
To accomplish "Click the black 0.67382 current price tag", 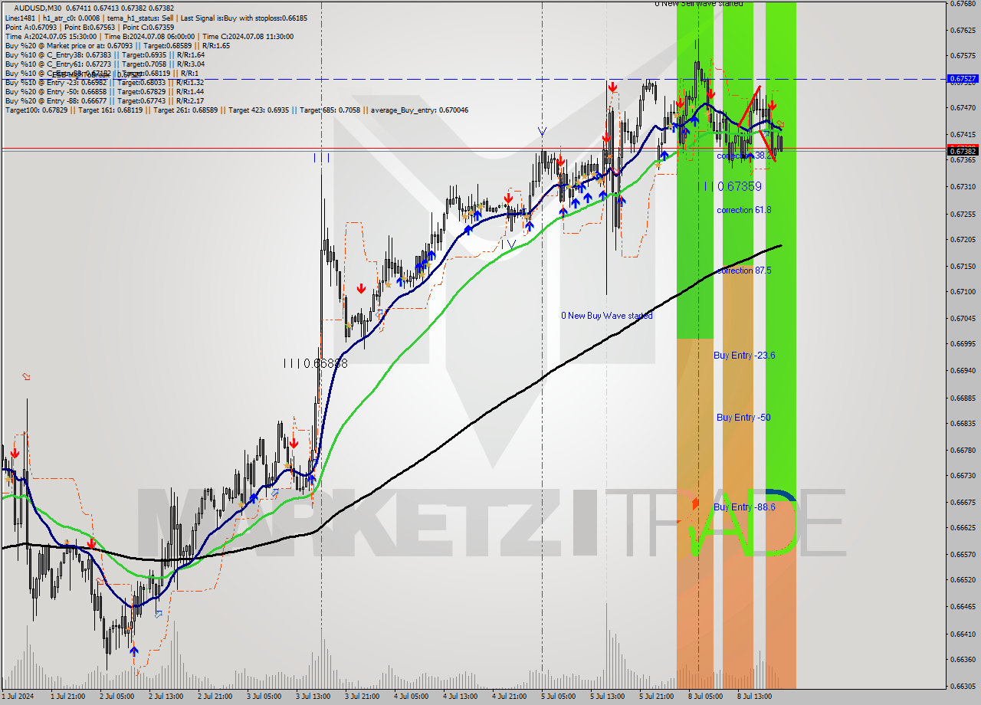I will [x=963, y=151].
